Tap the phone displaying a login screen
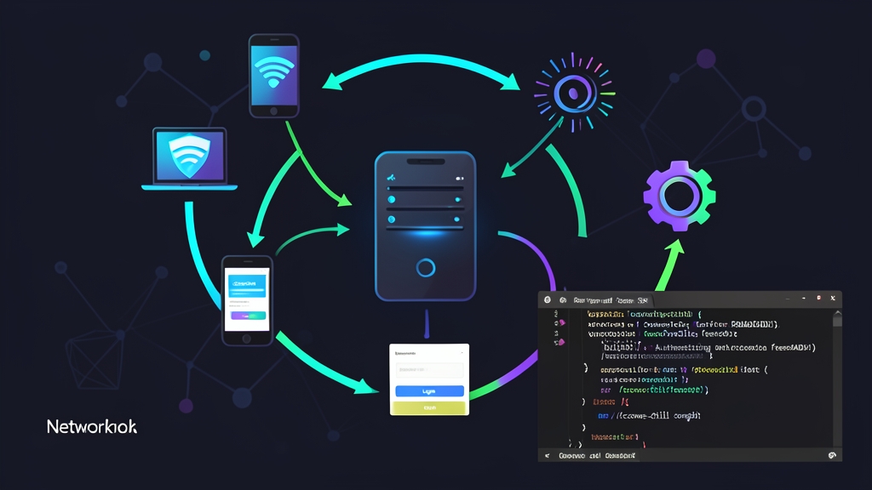The height and width of the screenshot is (490, 872). tap(248, 300)
